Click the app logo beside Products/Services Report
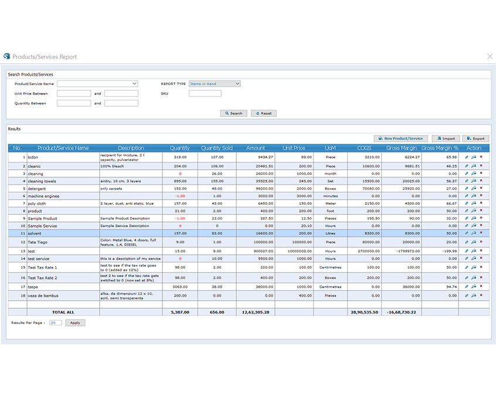Viewport: 496px width, 394px height. [x=7, y=56]
